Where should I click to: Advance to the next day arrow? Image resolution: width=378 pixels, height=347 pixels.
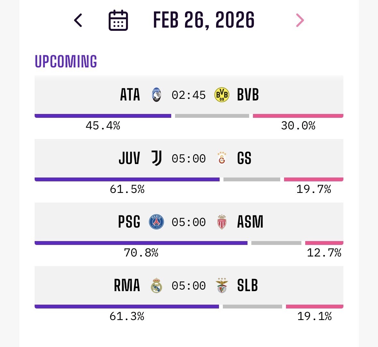pyautogui.click(x=299, y=20)
